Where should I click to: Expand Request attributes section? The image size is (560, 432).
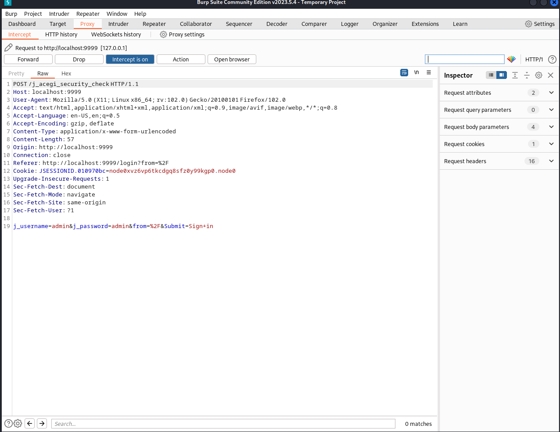coord(551,93)
